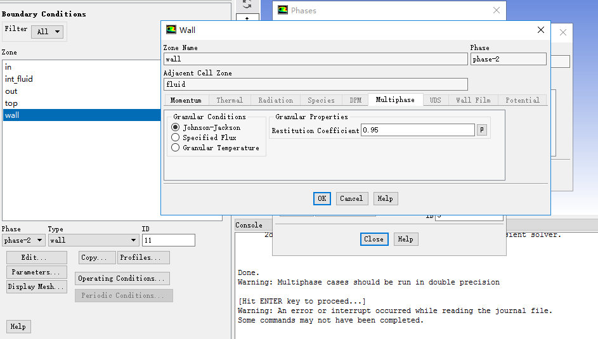Click Cancel in the Wall dialog
The height and width of the screenshot is (339, 598).
coord(351,198)
